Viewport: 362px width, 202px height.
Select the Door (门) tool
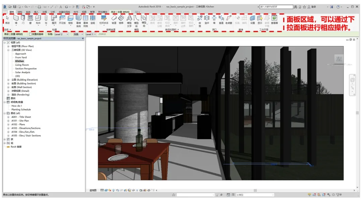[23, 19]
